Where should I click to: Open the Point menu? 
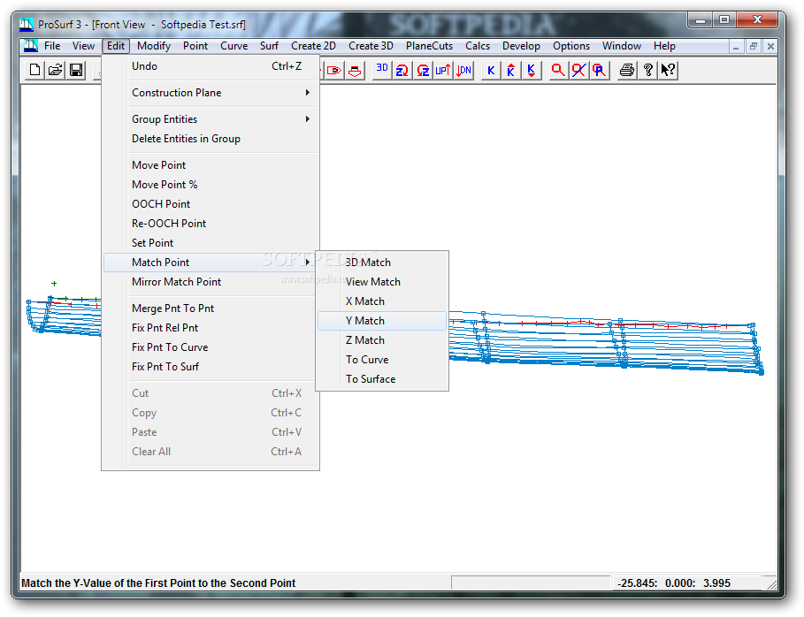tap(195, 46)
